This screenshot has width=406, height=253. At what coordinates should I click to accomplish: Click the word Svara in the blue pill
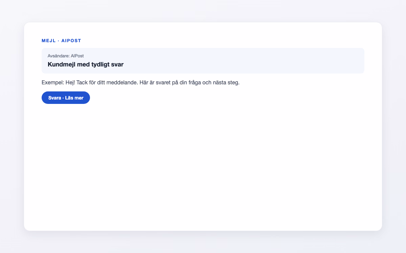[55, 97]
